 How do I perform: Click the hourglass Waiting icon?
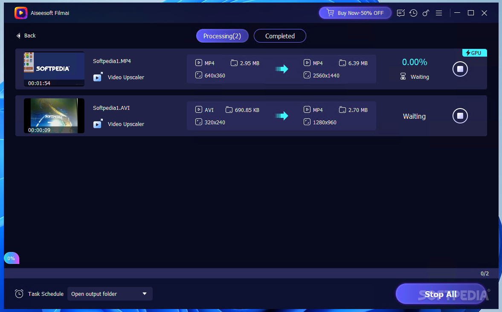point(403,77)
